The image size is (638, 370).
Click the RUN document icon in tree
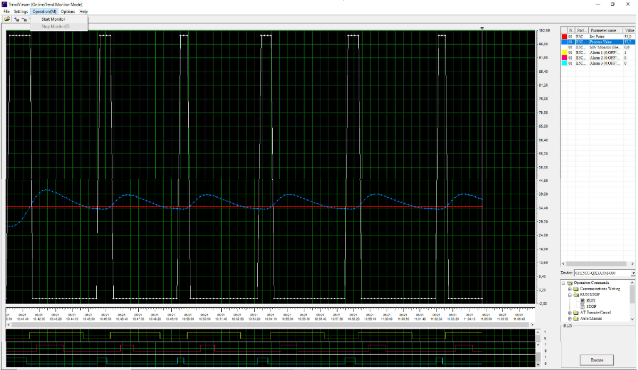pos(582,300)
